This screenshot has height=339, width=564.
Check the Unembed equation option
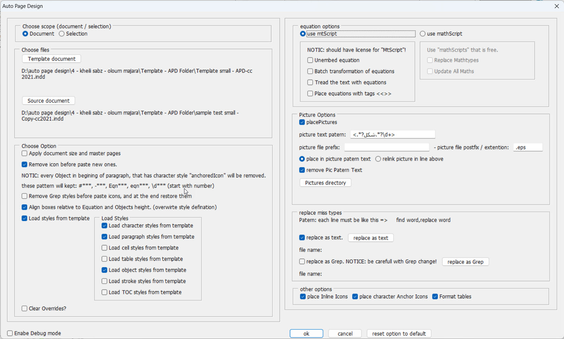click(310, 60)
